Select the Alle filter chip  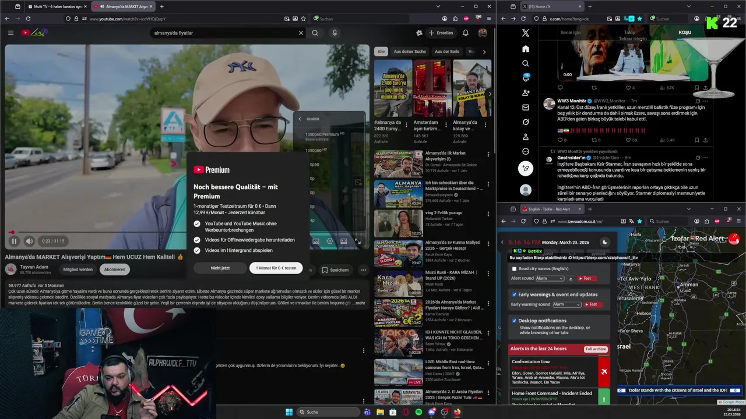tap(381, 51)
